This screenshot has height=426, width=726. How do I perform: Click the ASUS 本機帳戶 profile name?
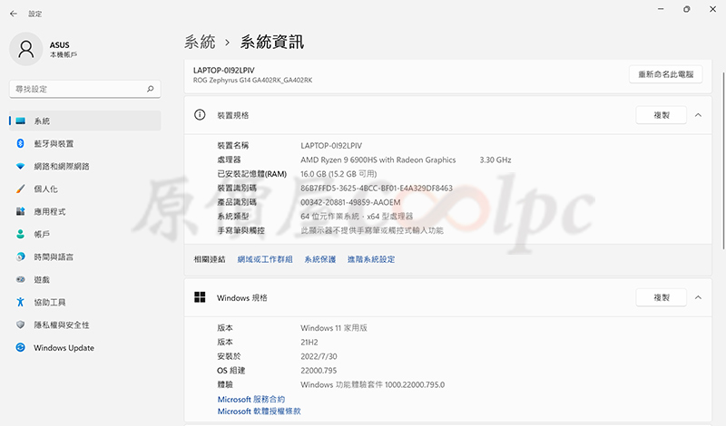coord(64,49)
